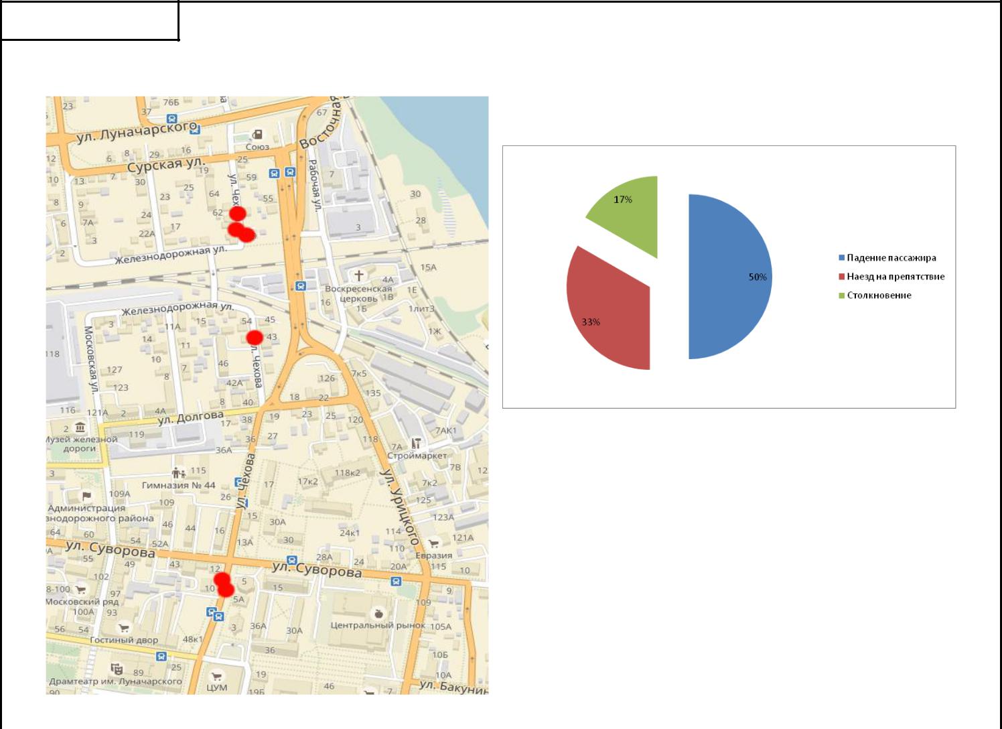The height and width of the screenshot is (729, 1002).
Task: Click the ул. Долгова street label
Action: coord(190,418)
